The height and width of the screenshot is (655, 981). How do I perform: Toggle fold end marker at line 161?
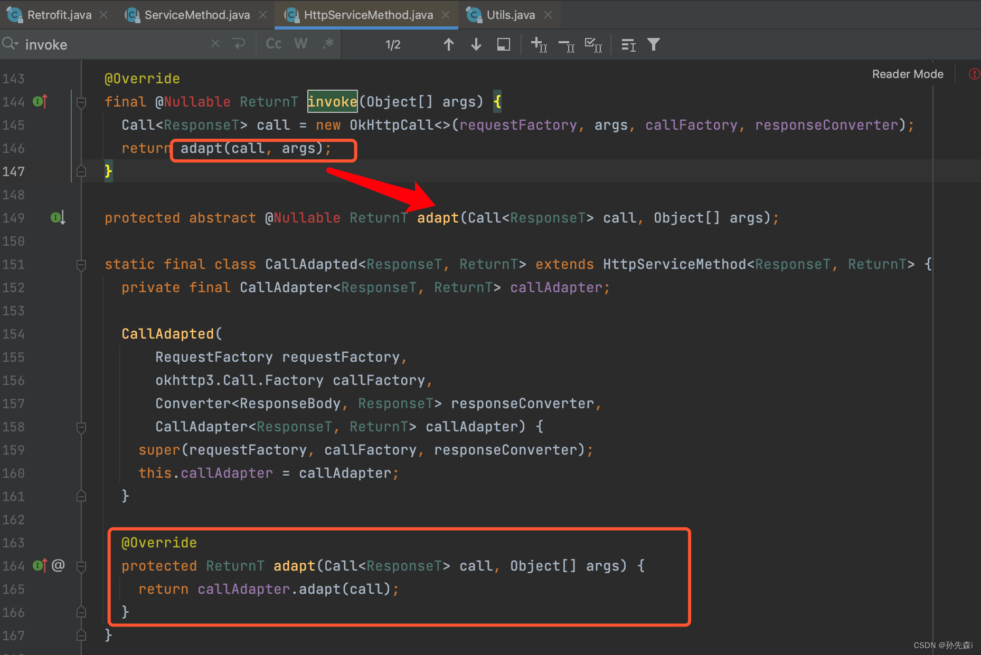[81, 496]
